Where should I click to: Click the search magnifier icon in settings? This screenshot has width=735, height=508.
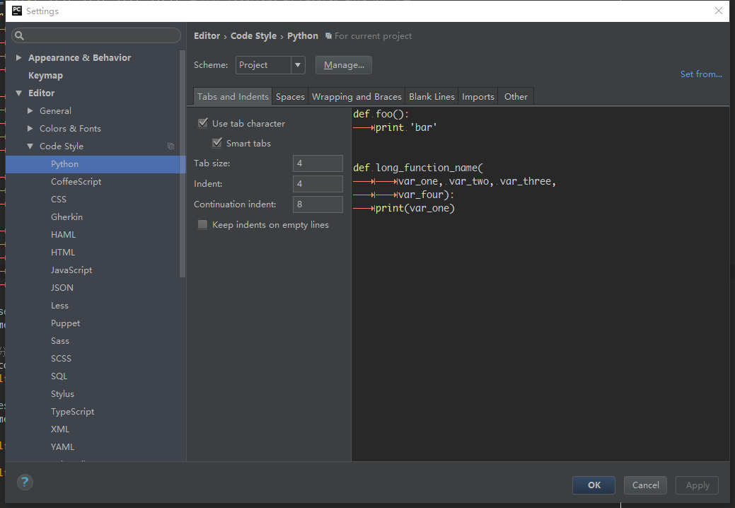click(19, 35)
